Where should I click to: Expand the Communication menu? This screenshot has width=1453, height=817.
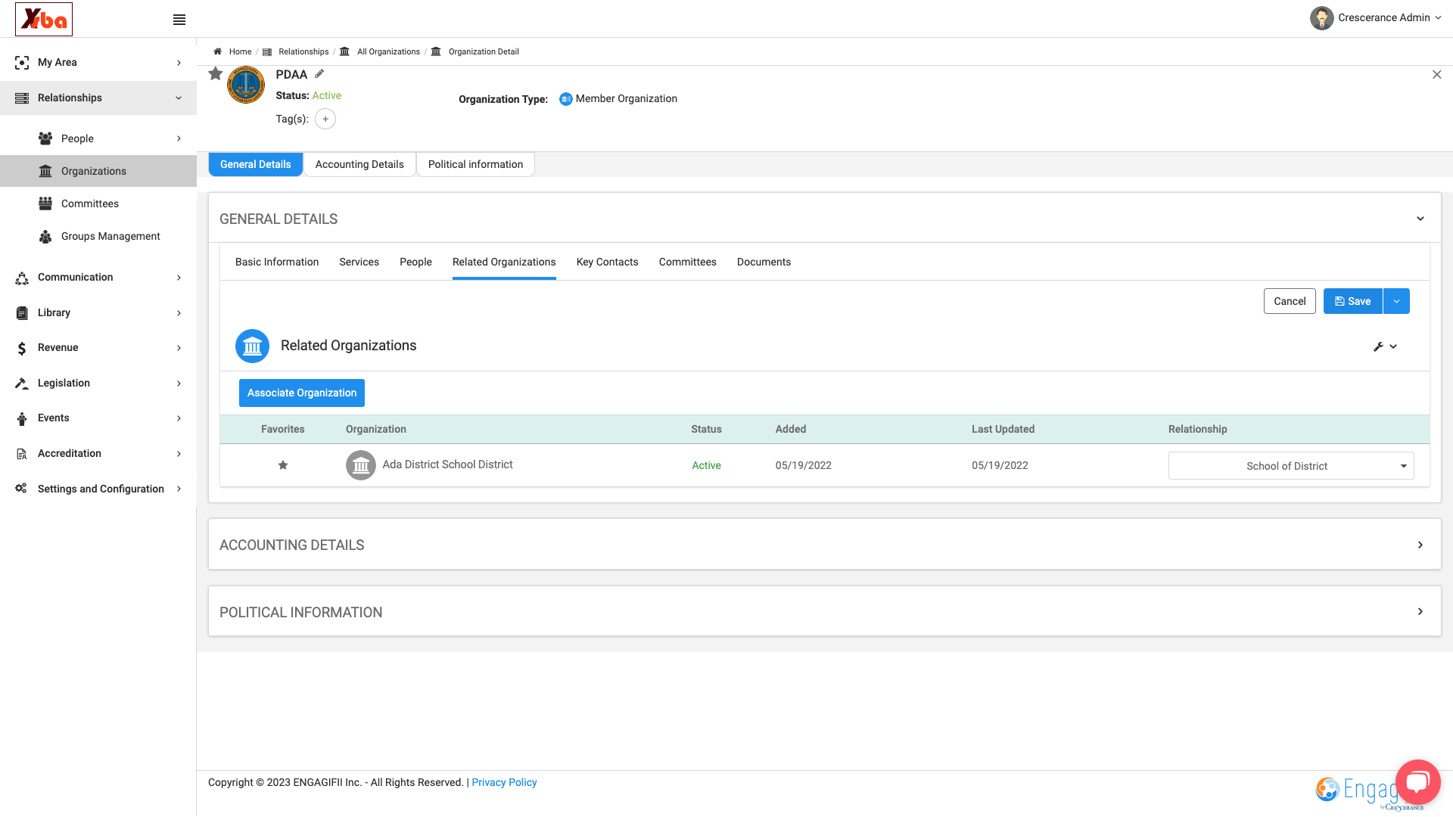98,277
